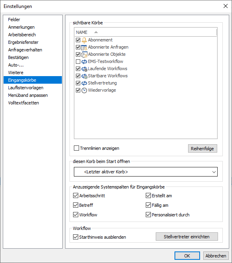Toggle Starthinweis ausblenden checkbox
232x263 pixels.
[x=75, y=237]
